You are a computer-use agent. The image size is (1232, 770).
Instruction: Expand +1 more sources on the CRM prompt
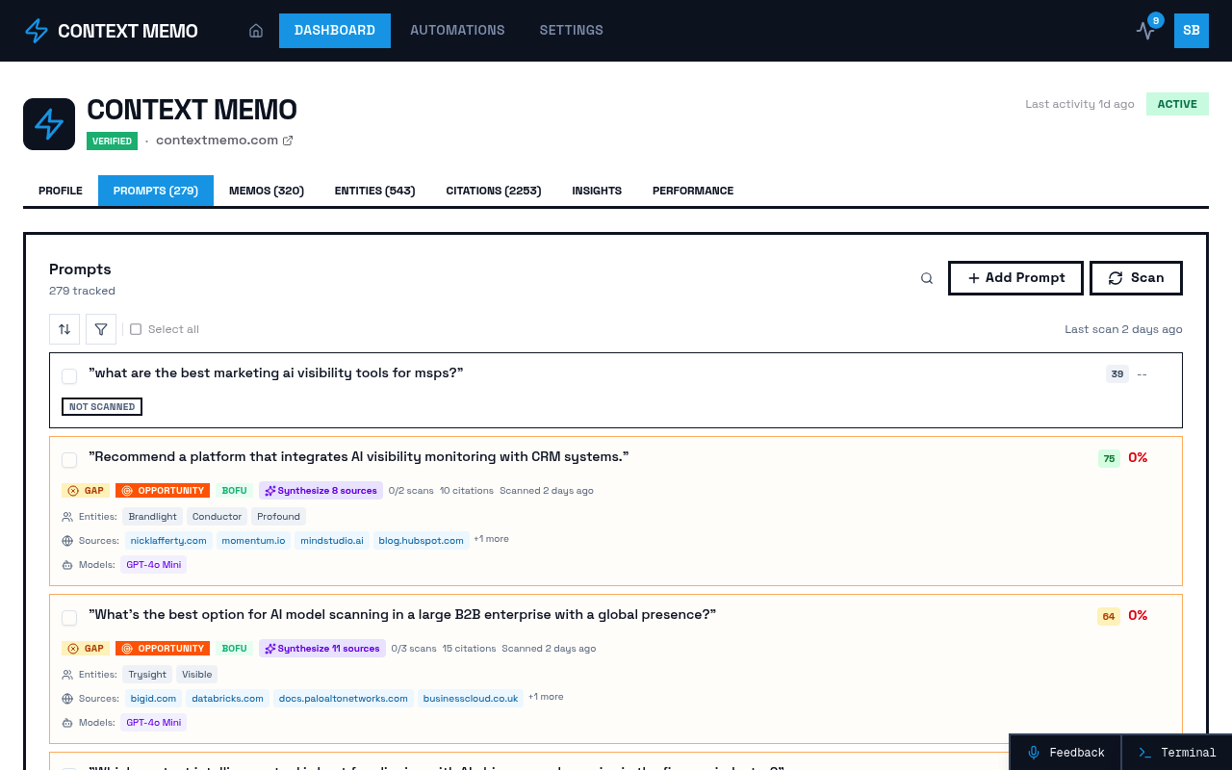[491, 539]
